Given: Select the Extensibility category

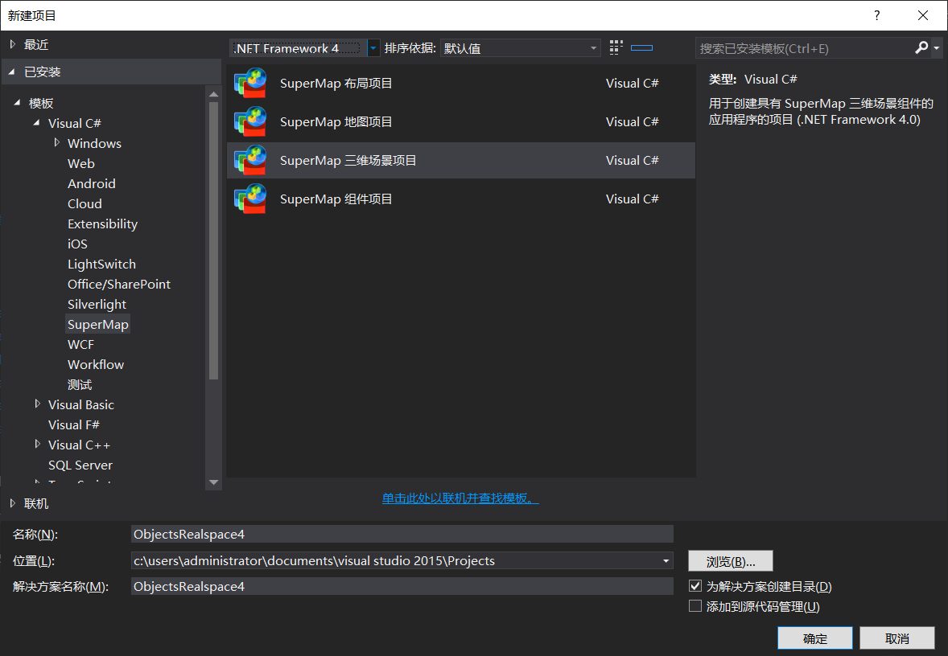Looking at the screenshot, I should (103, 223).
